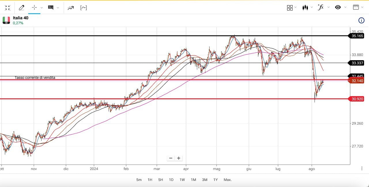The image size is (369, 187).
Task: Activate the crosshair cursor tool
Action: pyautogui.click(x=34, y=8)
